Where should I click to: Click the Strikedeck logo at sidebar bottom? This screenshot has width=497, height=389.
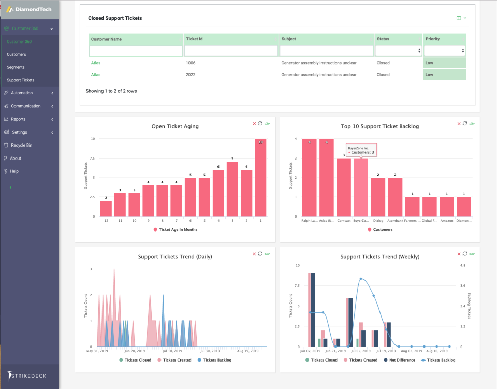27,376
